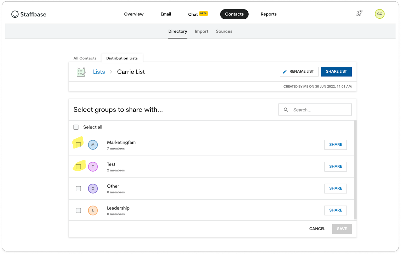This screenshot has height=254, width=401.
Task: Click the Marketingfam group name
Action: (121, 142)
